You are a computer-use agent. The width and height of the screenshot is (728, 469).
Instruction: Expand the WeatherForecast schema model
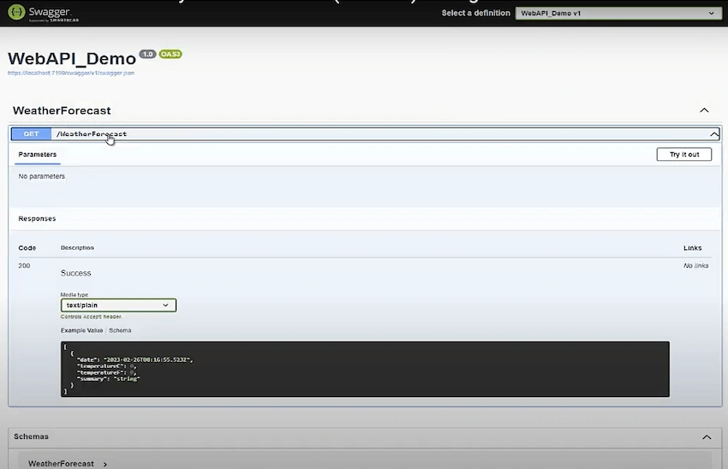click(x=68, y=463)
